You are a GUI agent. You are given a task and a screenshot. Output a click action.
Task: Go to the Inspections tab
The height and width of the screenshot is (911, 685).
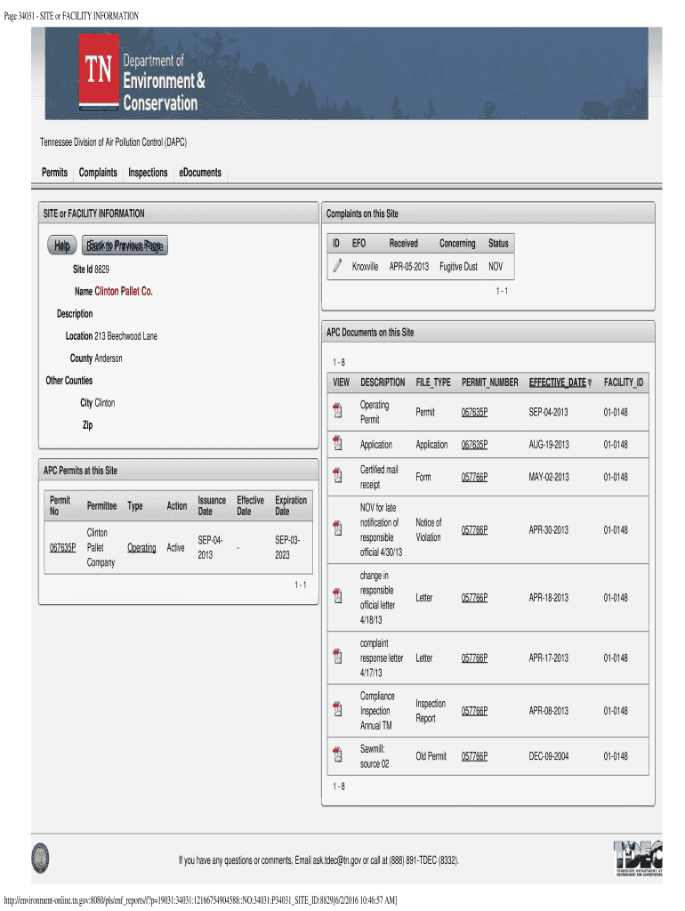pos(148,173)
